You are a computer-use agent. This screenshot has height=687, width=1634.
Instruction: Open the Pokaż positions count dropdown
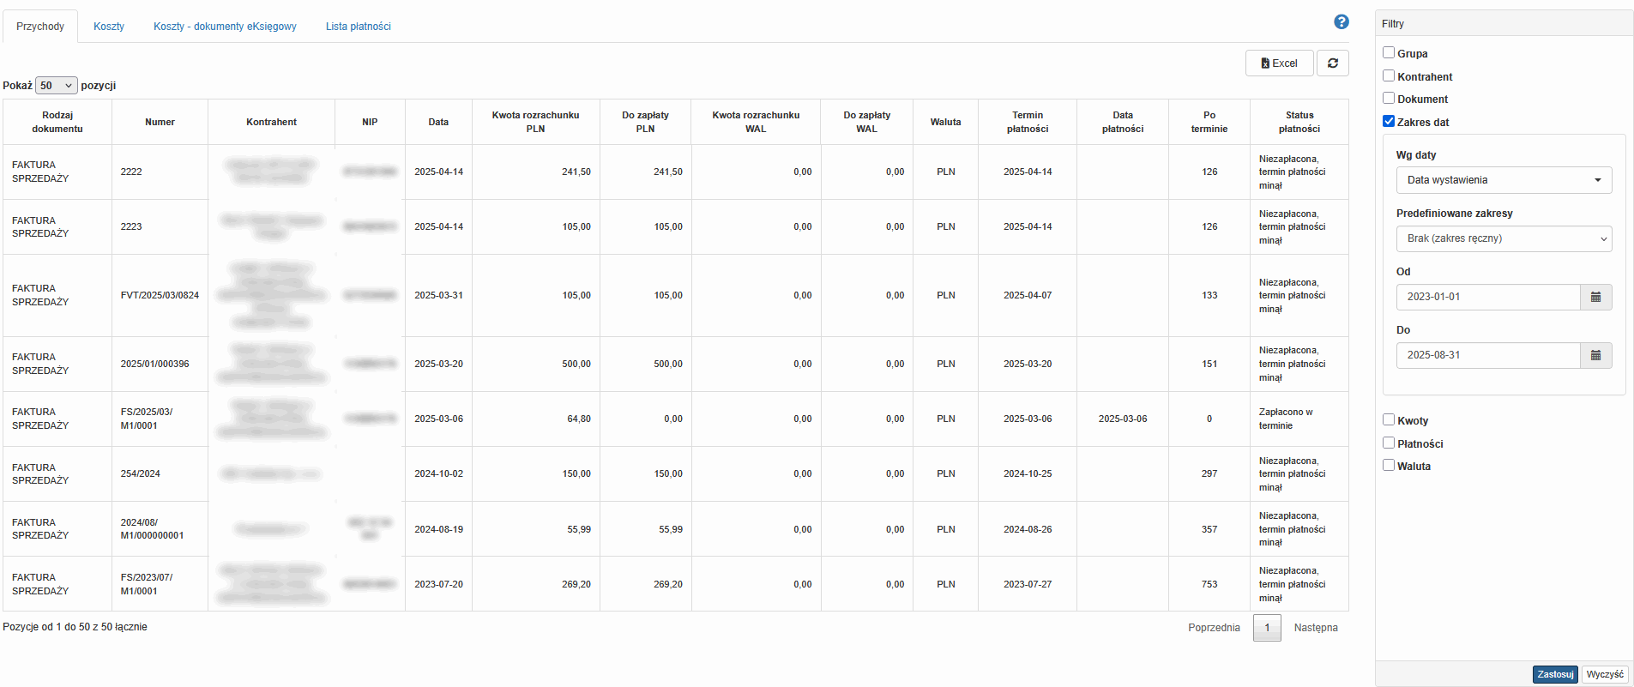[57, 86]
